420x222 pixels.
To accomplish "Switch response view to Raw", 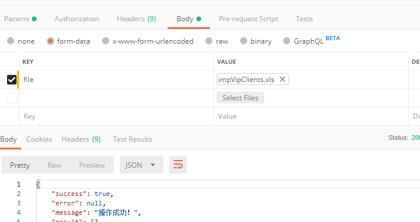I will coord(54,165).
